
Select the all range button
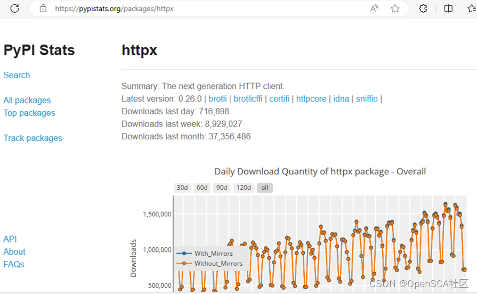coord(265,188)
